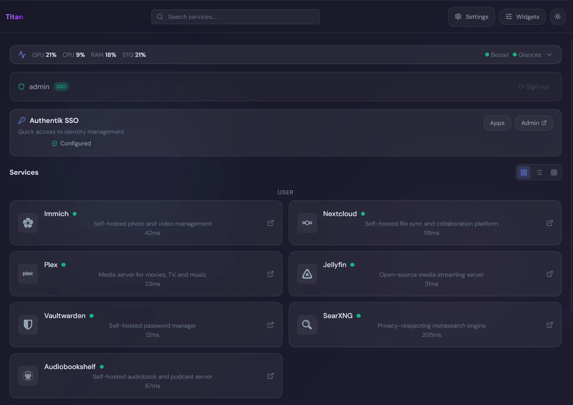Switch services to compact table view
Image resolution: width=573 pixels, height=405 pixels.
(554, 172)
